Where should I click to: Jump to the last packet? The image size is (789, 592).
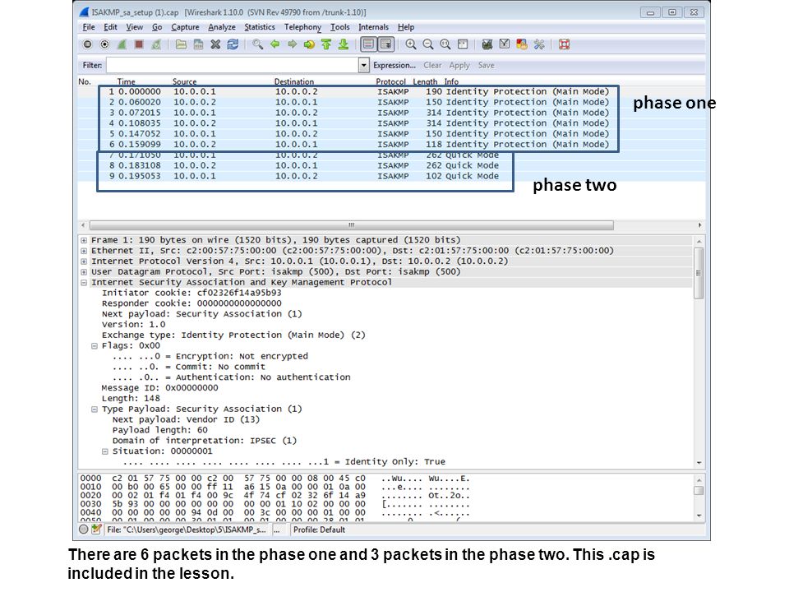pyautogui.click(x=344, y=44)
